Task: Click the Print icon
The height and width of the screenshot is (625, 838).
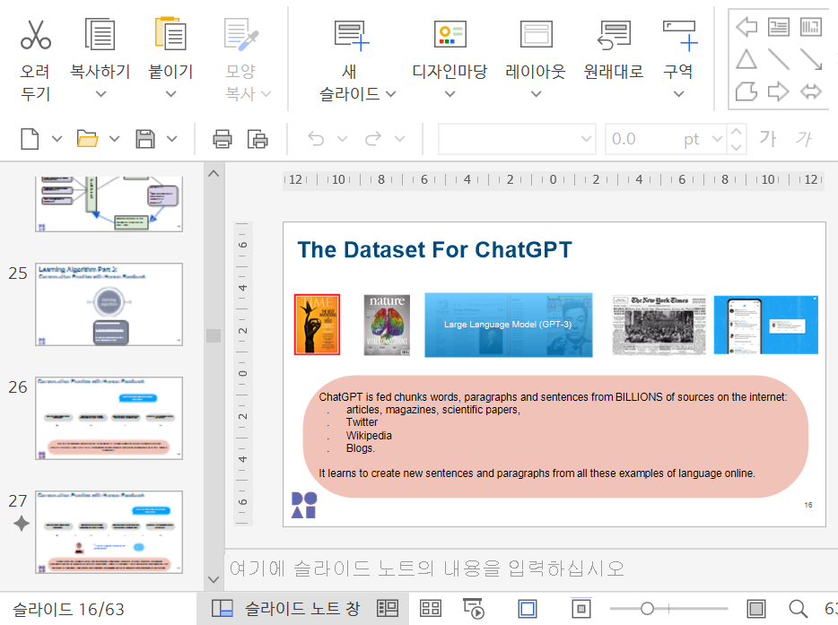Action: (223, 139)
